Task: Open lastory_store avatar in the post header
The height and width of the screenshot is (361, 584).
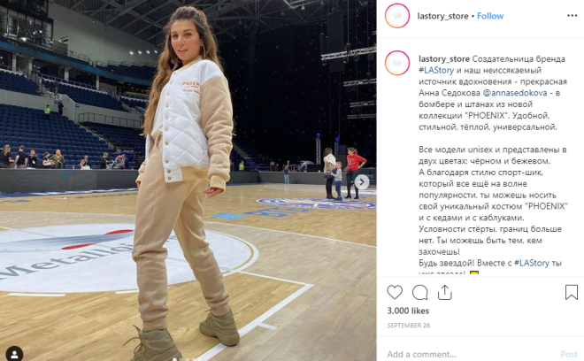Action: click(x=397, y=16)
